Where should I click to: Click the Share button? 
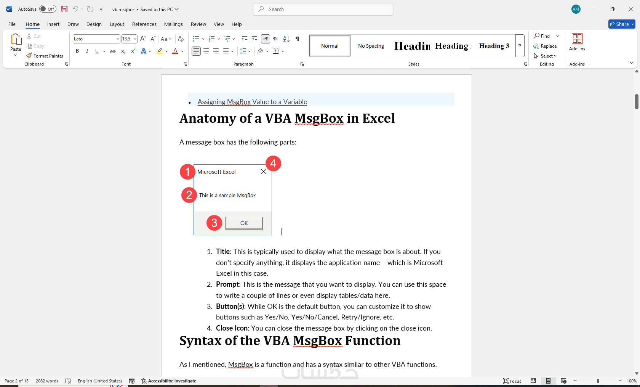coord(622,24)
